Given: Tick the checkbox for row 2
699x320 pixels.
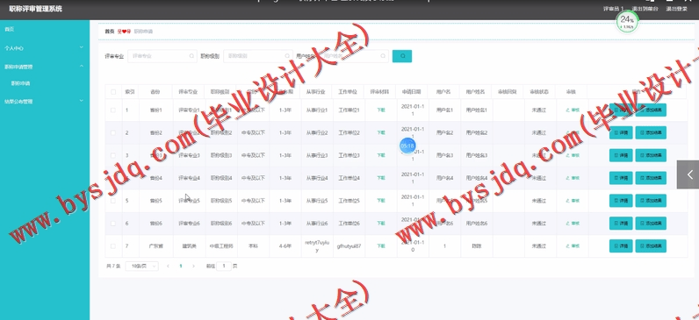Looking at the screenshot, I should (x=113, y=132).
